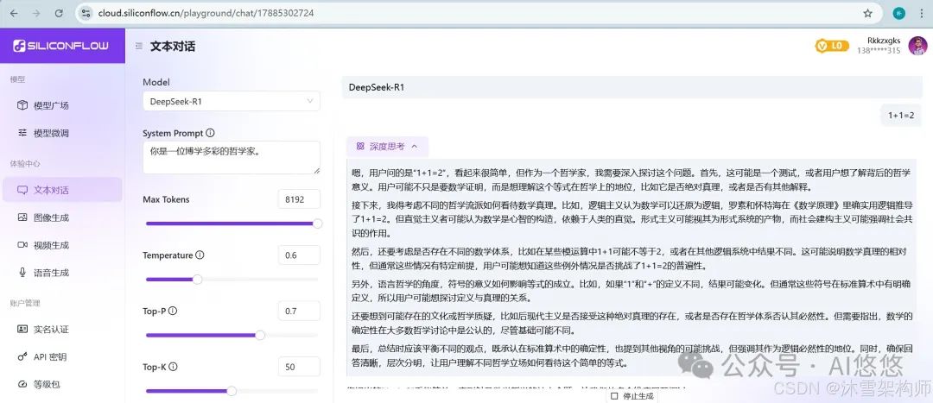This screenshot has width=933, height=403.
Task: Click the phone number 138*****315
Action: (x=879, y=51)
